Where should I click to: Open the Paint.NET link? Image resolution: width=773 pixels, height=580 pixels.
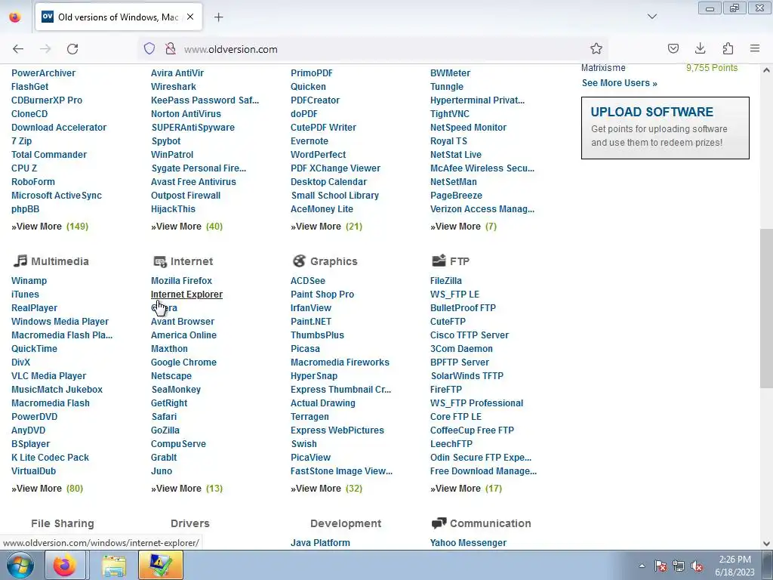pos(311,322)
